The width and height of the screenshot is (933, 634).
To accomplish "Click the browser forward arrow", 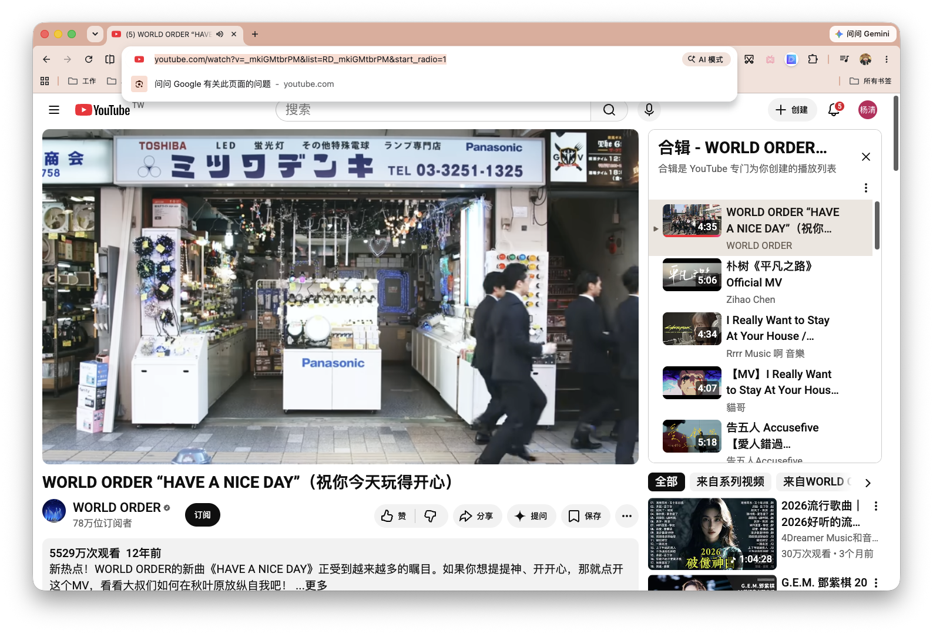I will tap(68, 59).
